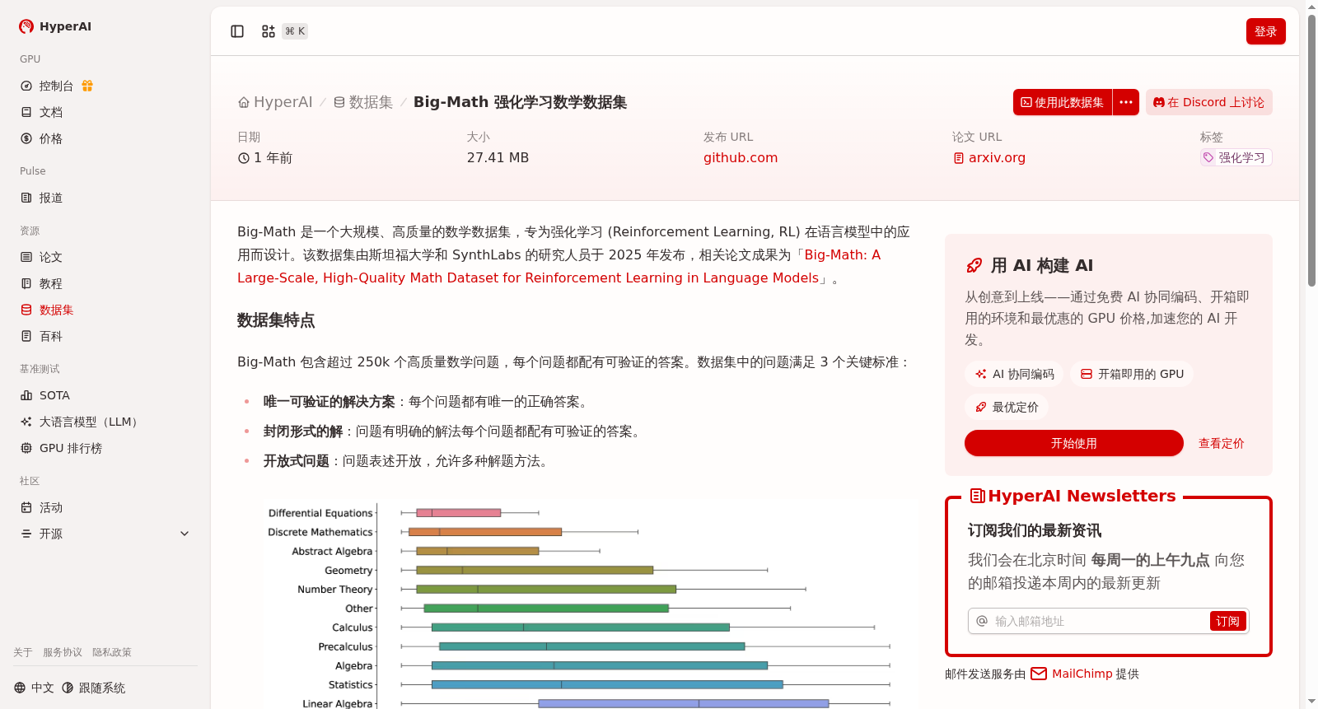Click the 关于 footer link

click(x=23, y=652)
